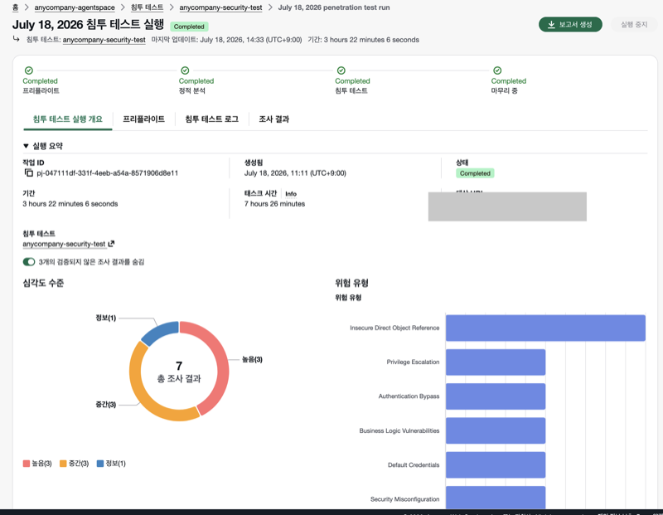The image size is (663, 515).
Task: Select the 조사 결과 tab
Action: 274,119
